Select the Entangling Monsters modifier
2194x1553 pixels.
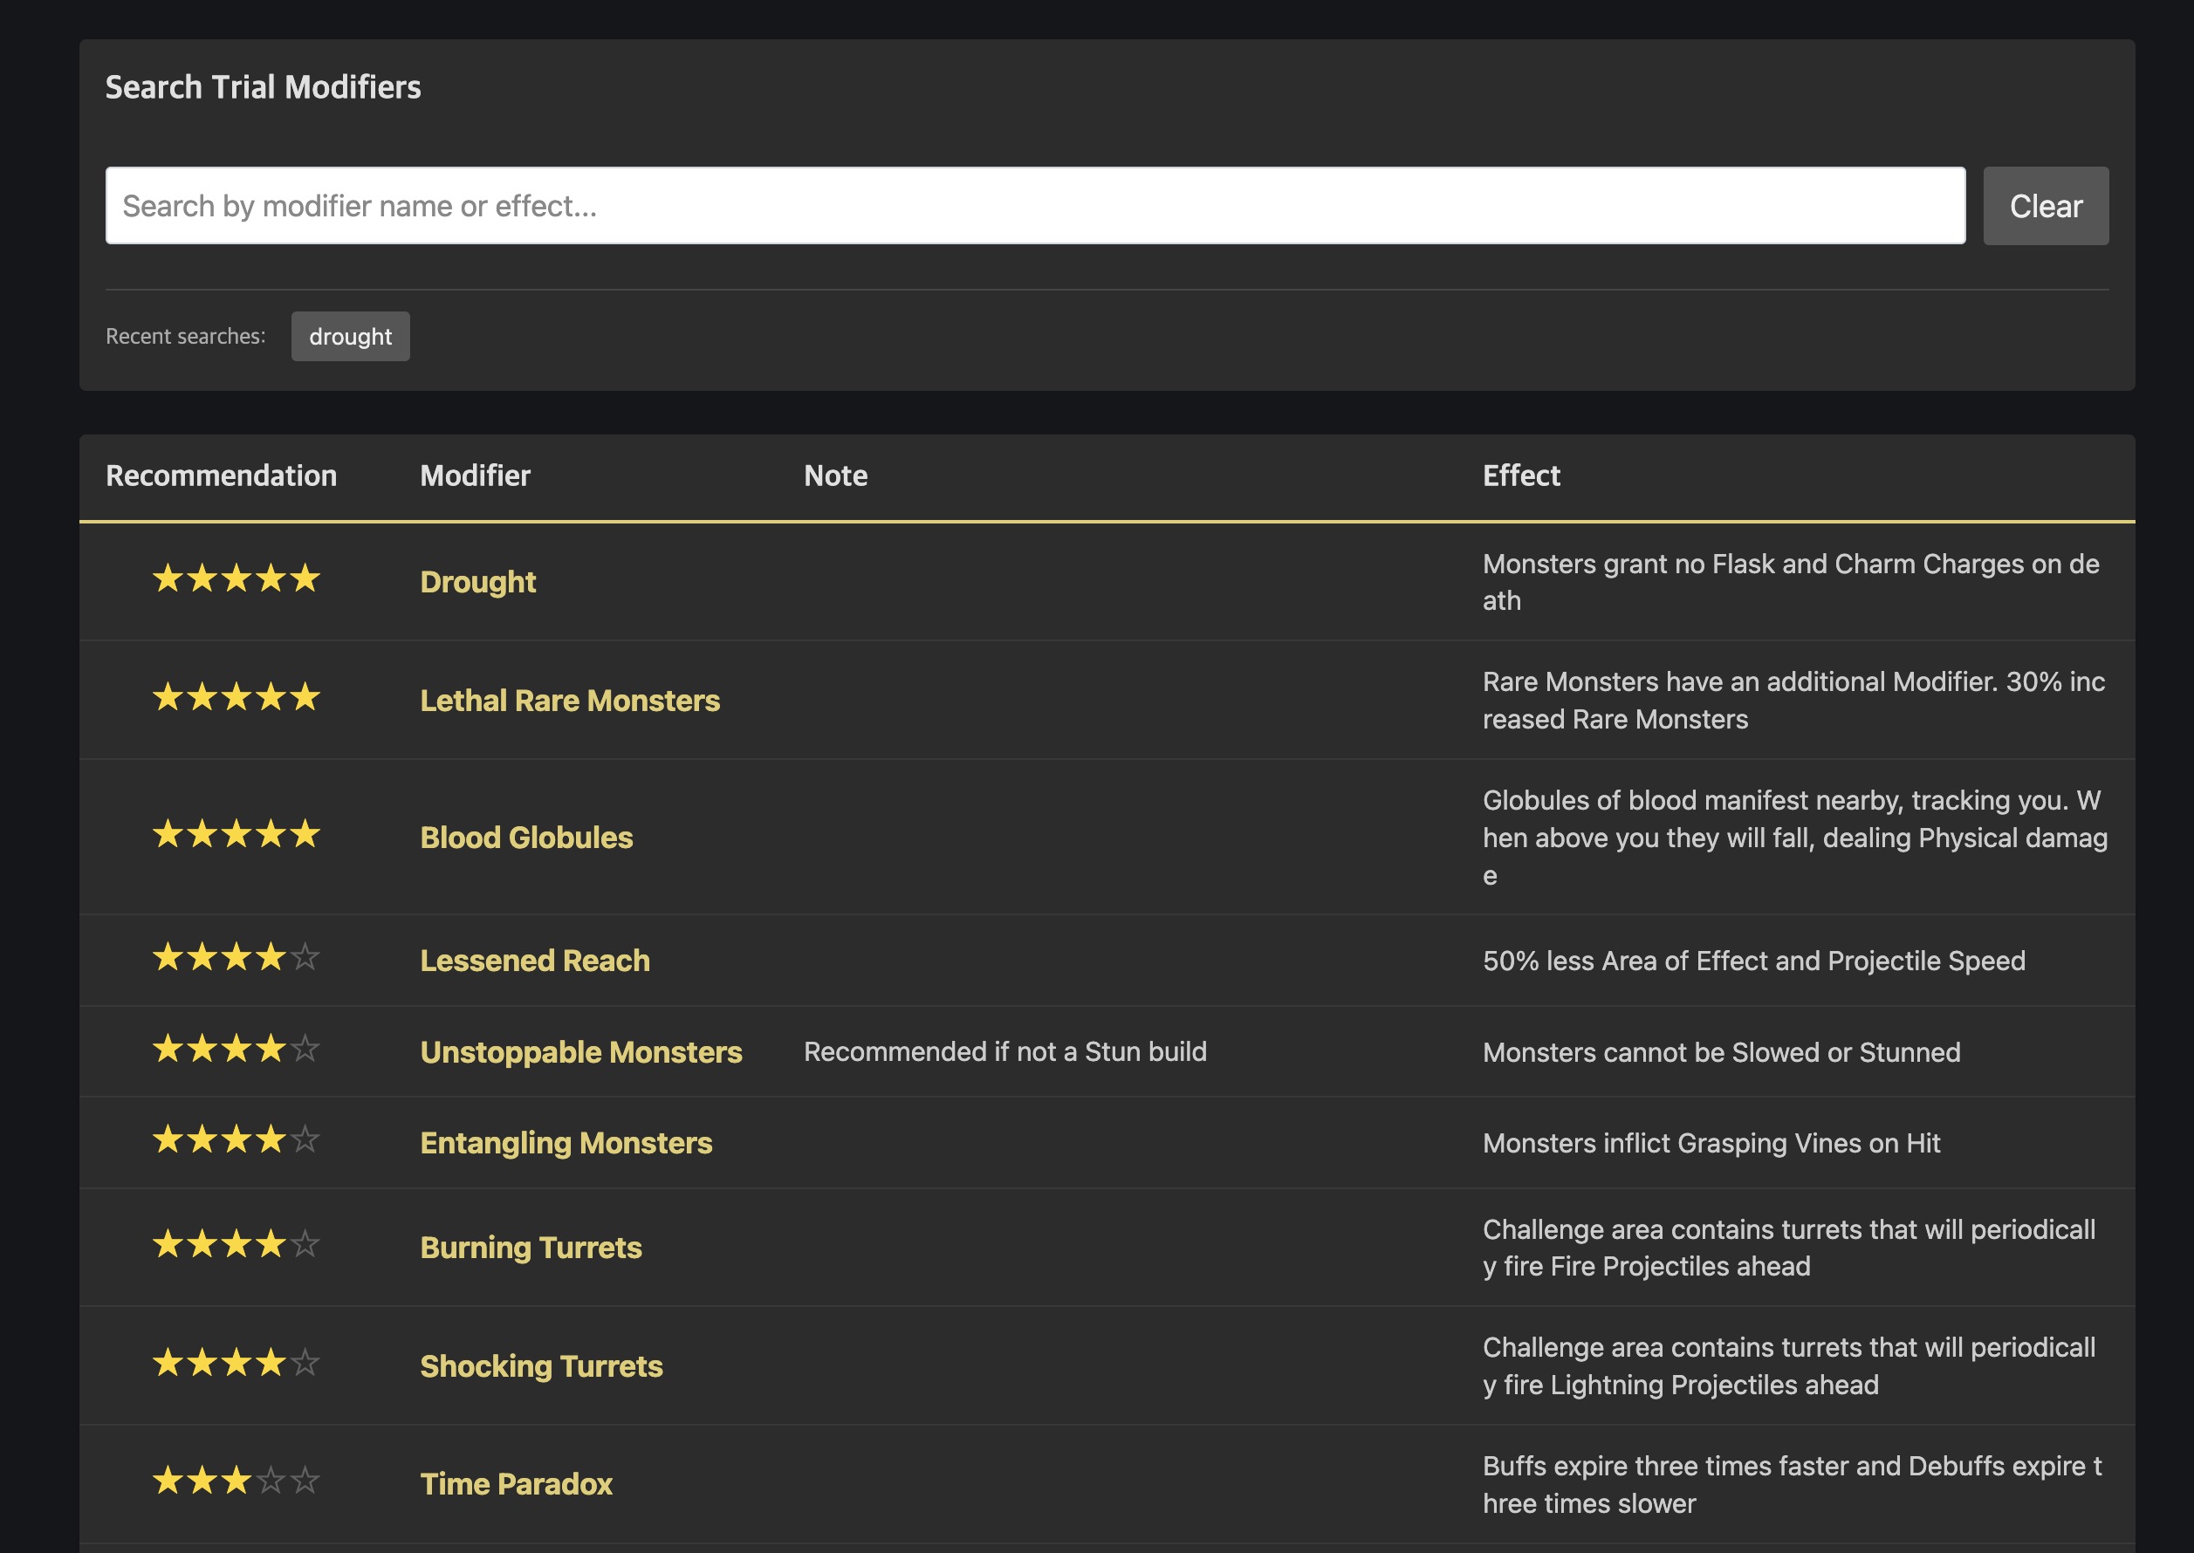pyautogui.click(x=566, y=1143)
